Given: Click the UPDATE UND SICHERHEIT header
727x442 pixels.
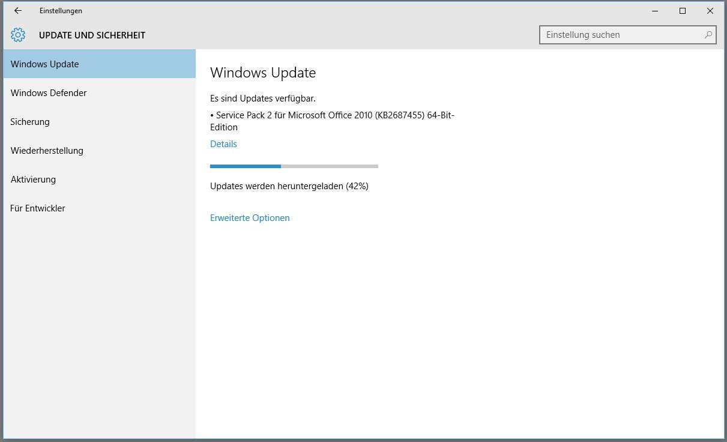Looking at the screenshot, I should click(x=92, y=35).
